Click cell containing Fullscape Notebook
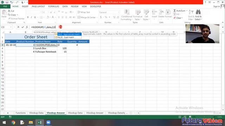The width and height of the screenshot is (225, 126). [46, 52]
